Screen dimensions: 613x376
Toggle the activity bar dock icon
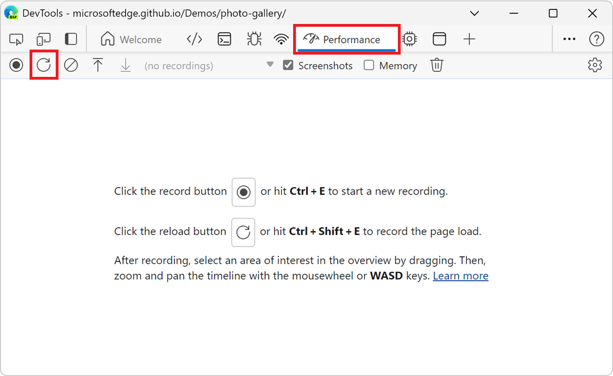71,40
